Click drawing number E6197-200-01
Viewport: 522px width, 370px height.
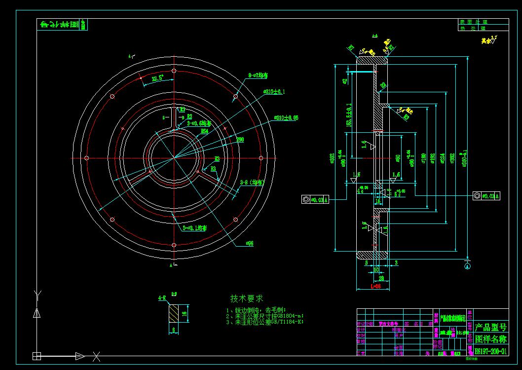[491, 351]
